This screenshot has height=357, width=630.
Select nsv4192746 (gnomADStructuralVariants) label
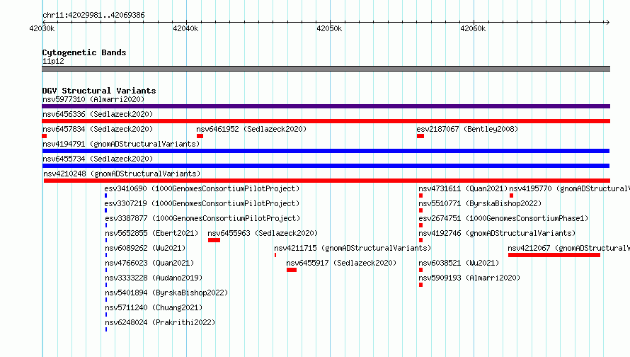point(497,233)
